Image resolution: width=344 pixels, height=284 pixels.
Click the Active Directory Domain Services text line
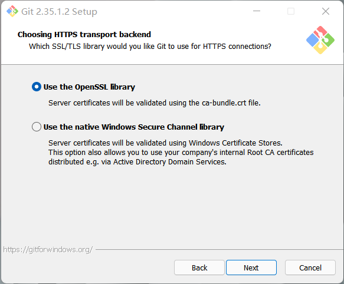coord(137,162)
